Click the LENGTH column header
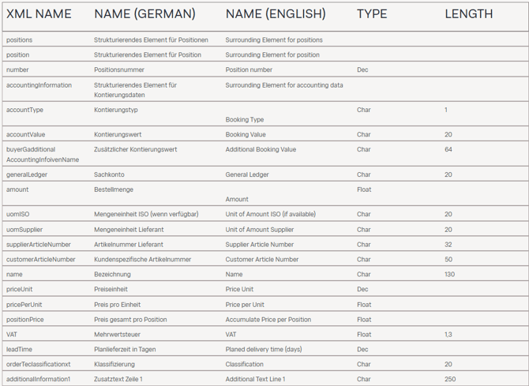 468,13
